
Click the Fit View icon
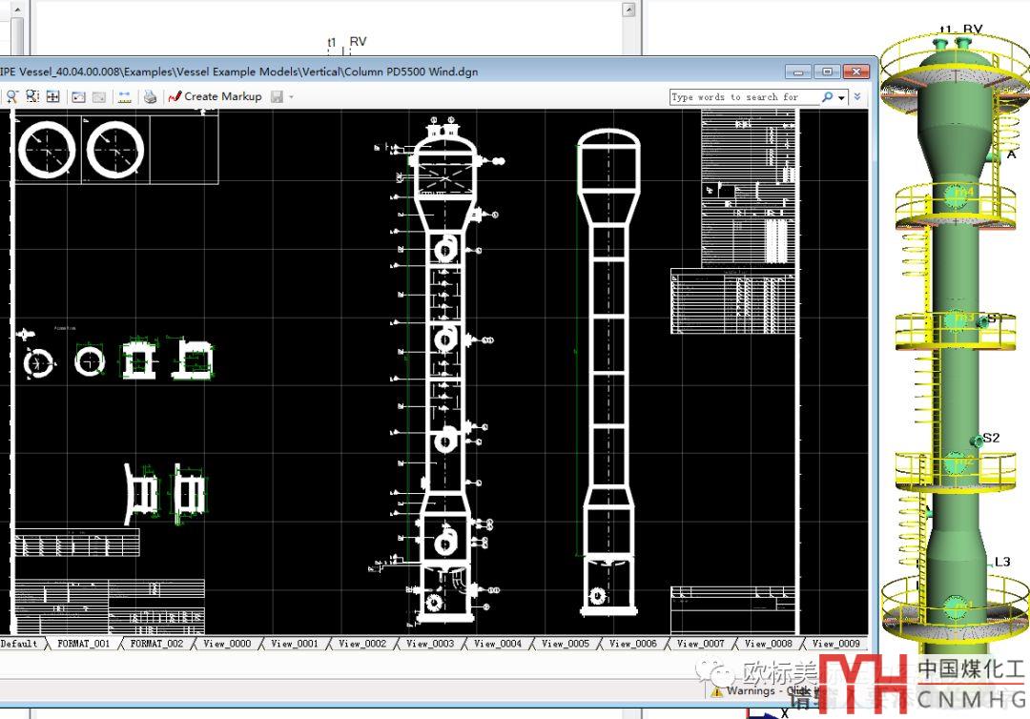pos(53,96)
